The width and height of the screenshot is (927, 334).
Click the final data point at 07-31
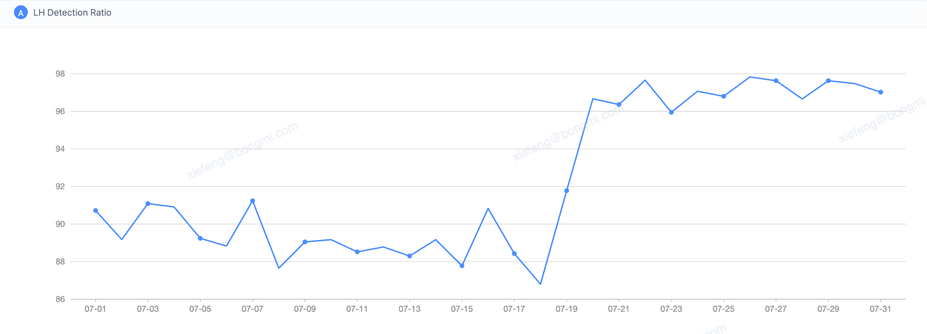coord(880,92)
